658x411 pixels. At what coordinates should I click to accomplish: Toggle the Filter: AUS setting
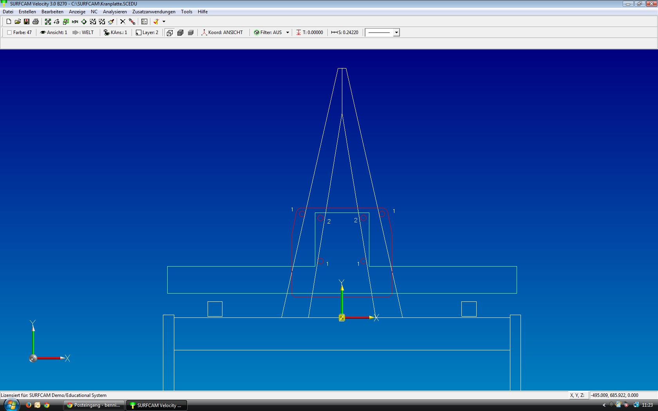(x=268, y=32)
